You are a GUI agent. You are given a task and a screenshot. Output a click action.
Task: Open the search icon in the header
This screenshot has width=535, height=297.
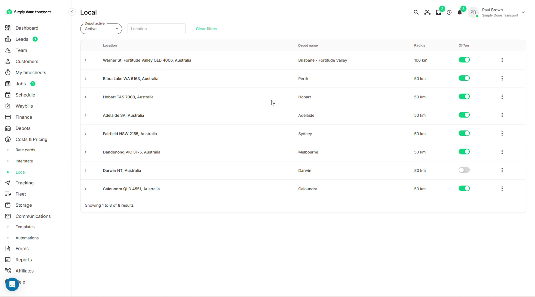tap(416, 12)
